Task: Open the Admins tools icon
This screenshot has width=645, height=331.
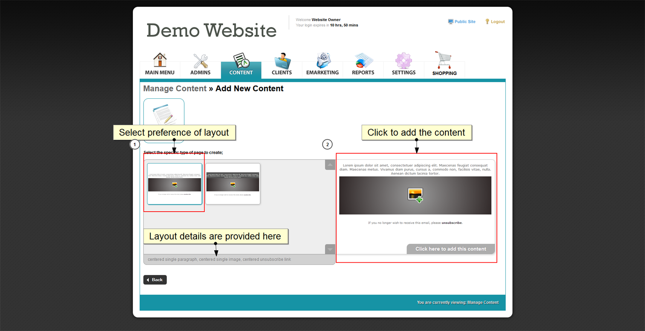Action: (x=200, y=61)
